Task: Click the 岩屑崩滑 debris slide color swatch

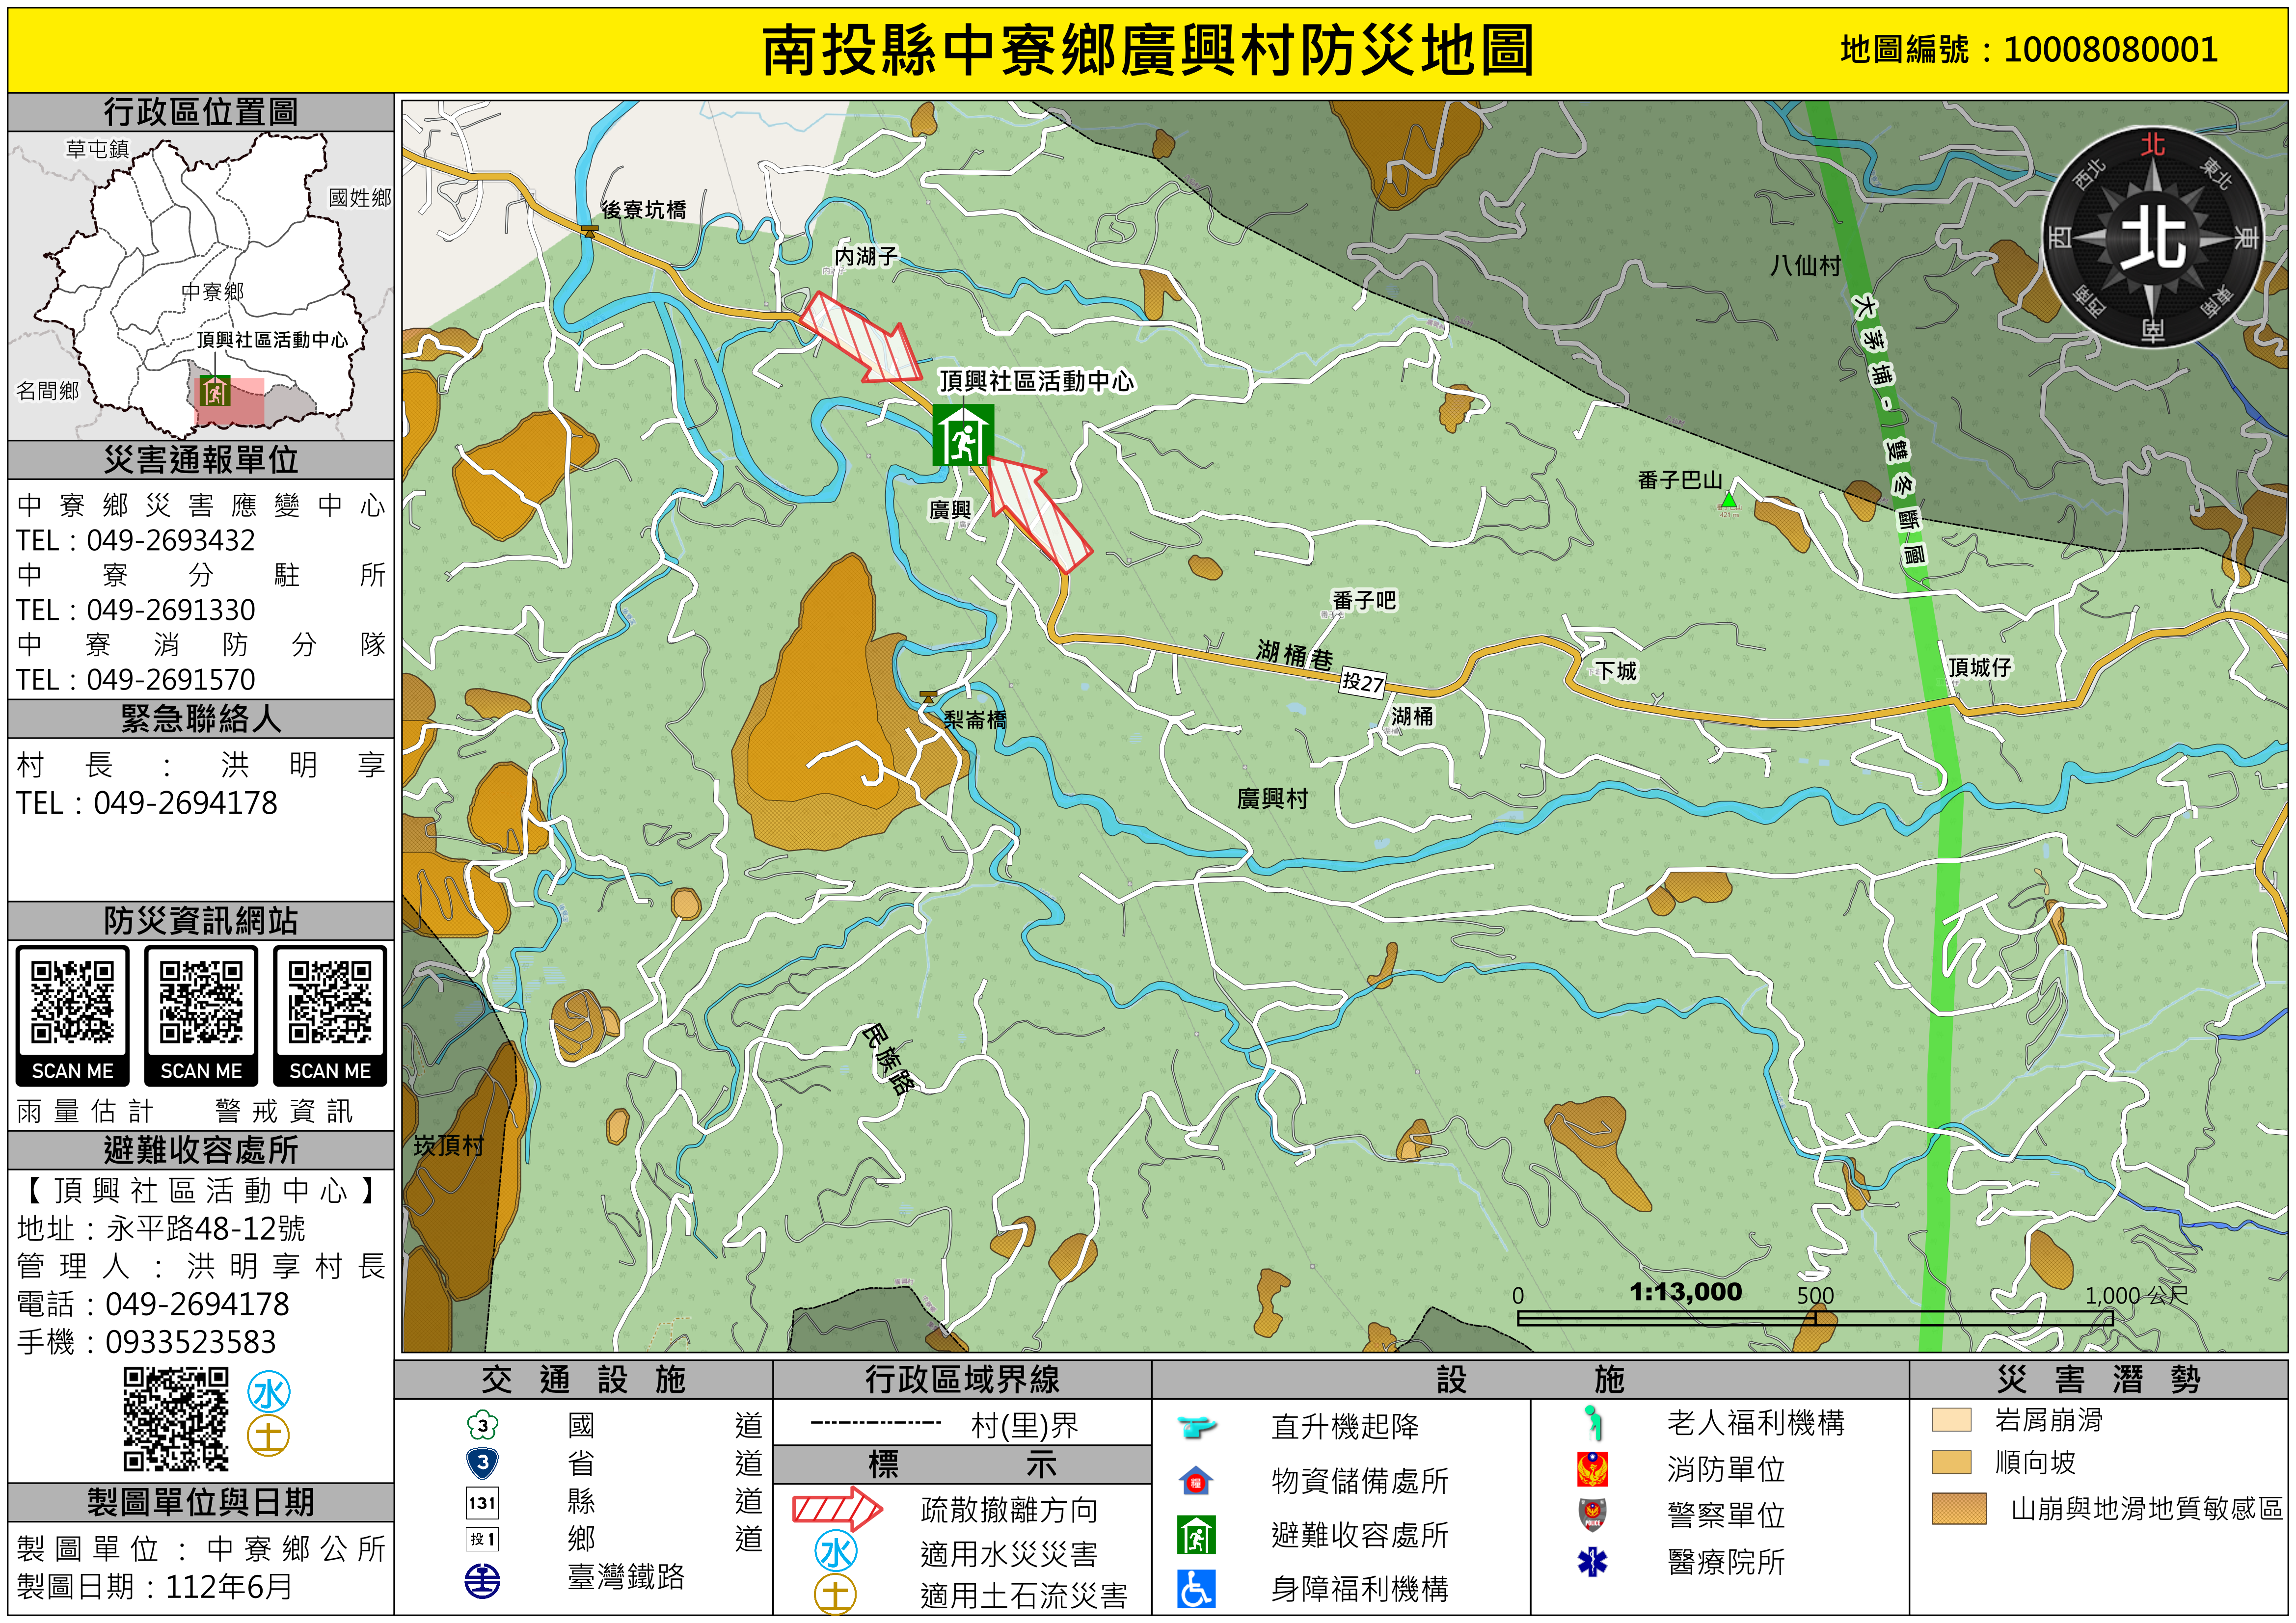Action: coord(1951,1420)
